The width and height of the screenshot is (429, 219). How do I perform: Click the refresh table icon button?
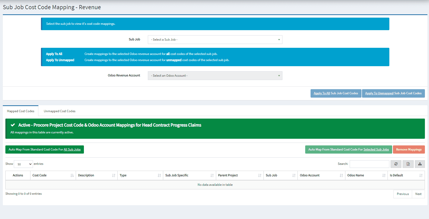tap(396, 164)
